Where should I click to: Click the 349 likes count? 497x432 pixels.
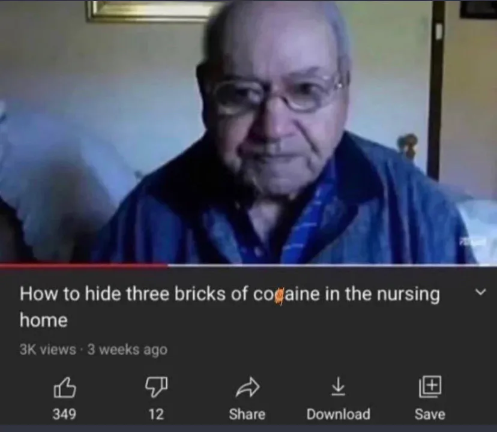click(x=64, y=414)
